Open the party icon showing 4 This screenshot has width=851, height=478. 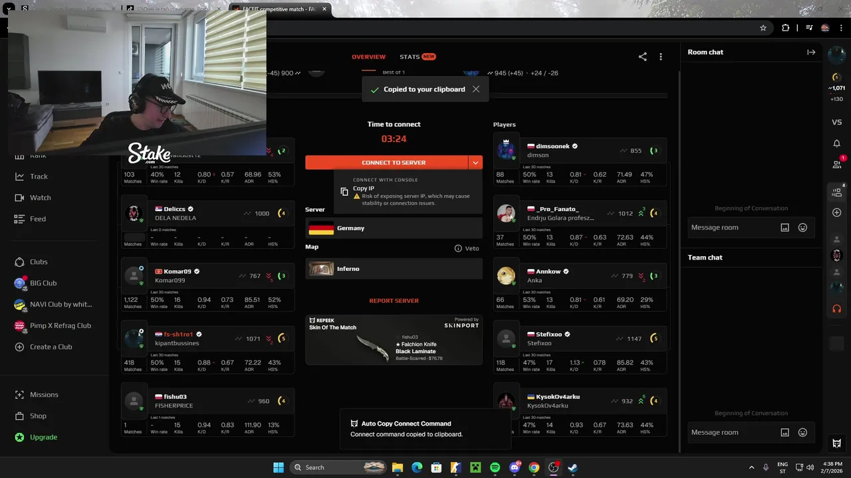click(x=837, y=193)
